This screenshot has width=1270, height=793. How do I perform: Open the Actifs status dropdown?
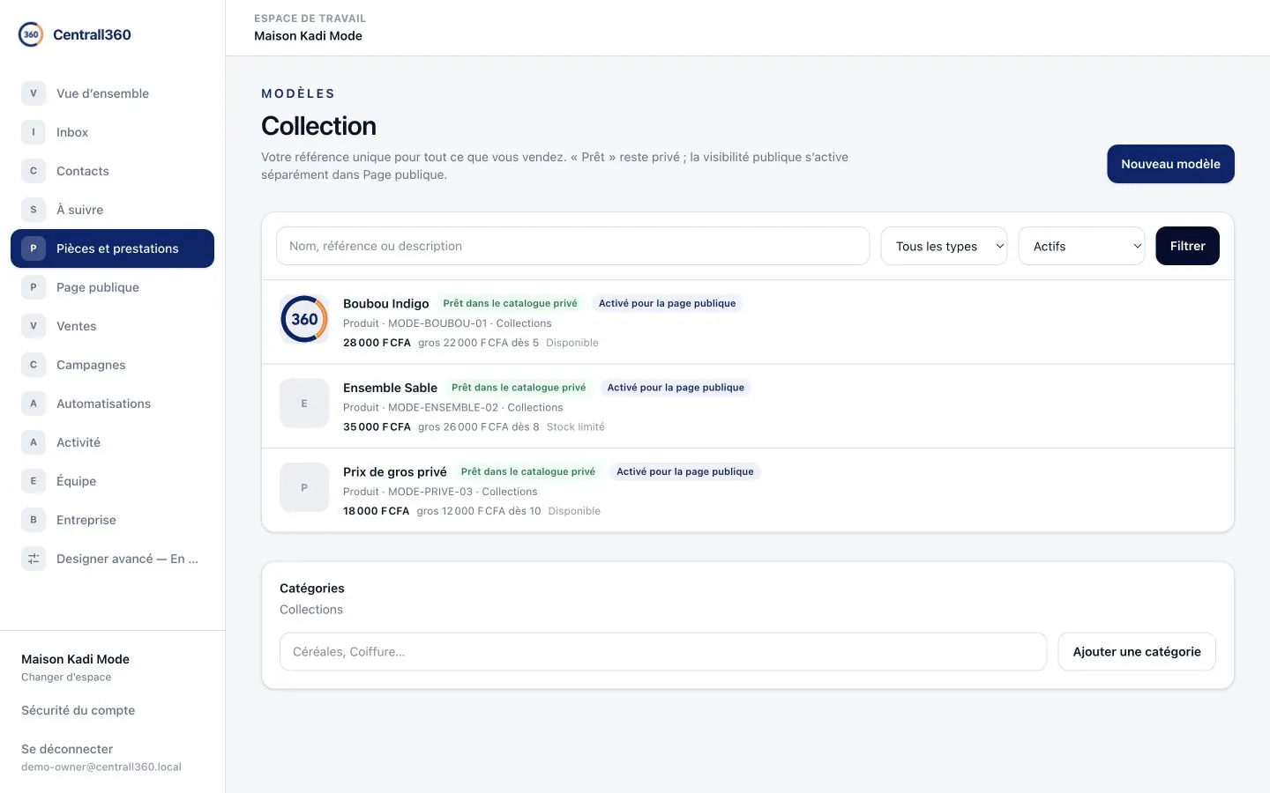pyautogui.click(x=1081, y=246)
